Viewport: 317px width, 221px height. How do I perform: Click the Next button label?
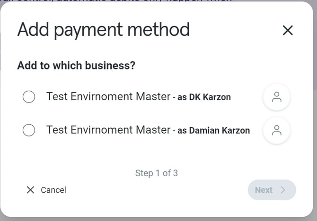click(x=264, y=190)
